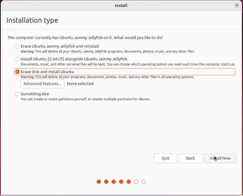The image size is (243, 196).
Task: Click the warning under Erase disk option
Action: point(107,77)
